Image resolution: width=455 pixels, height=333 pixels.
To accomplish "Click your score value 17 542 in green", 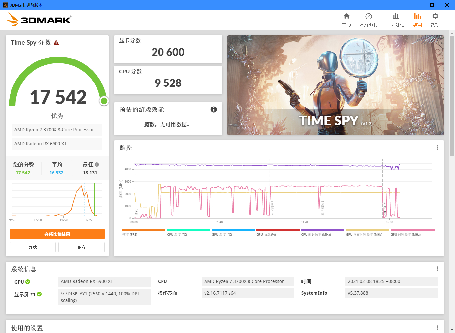I will (23, 173).
